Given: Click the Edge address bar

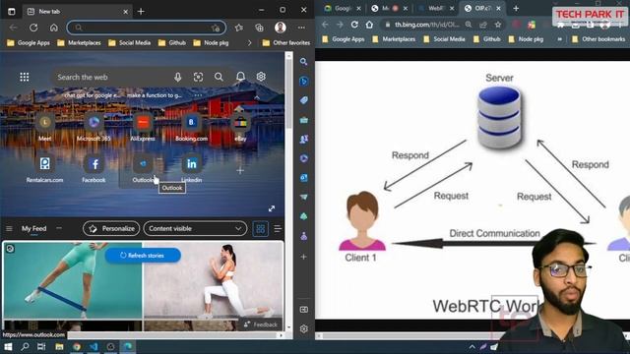Looking at the screenshot, I should click(x=147, y=28).
